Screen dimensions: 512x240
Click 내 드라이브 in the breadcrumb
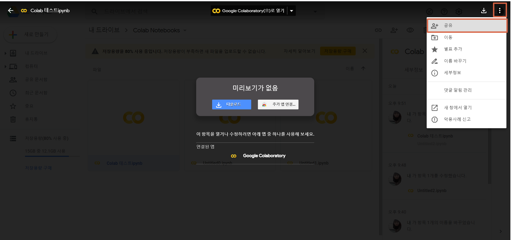click(104, 30)
